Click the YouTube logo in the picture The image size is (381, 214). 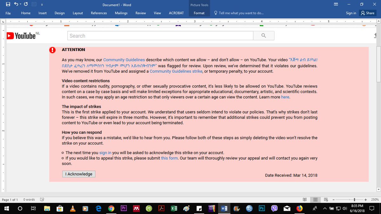[23, 36]
